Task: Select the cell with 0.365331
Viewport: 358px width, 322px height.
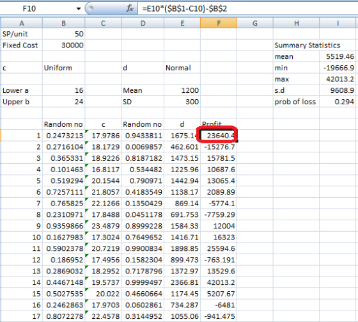Action: pos(63,158)
